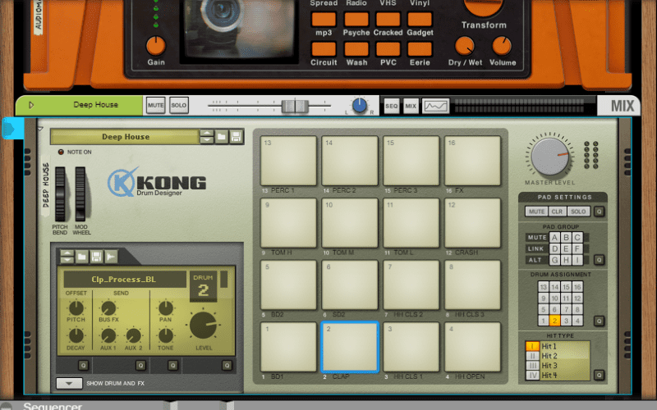Click the SEQ button in mix channel
Screen dimensions: 657x410
pyautogui.click(x=392, y=106)
